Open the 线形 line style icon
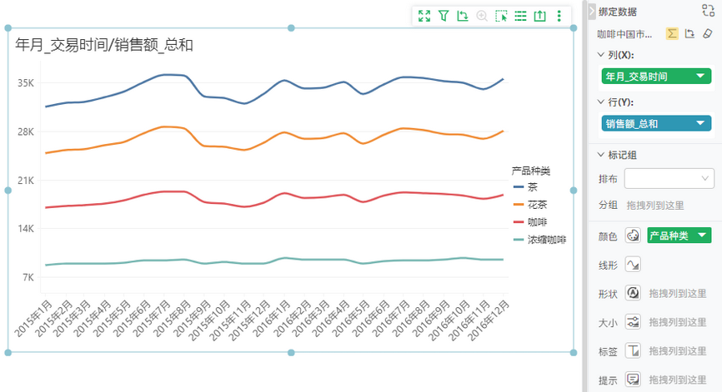Viewport: 722px width, 392px height. point(633,265)
